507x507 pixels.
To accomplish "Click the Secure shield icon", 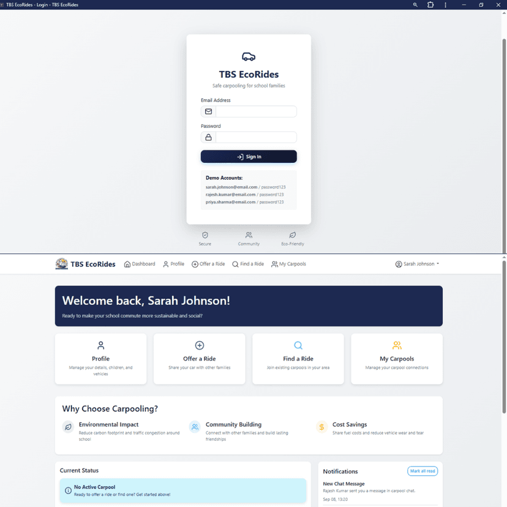I will [205, 235].
